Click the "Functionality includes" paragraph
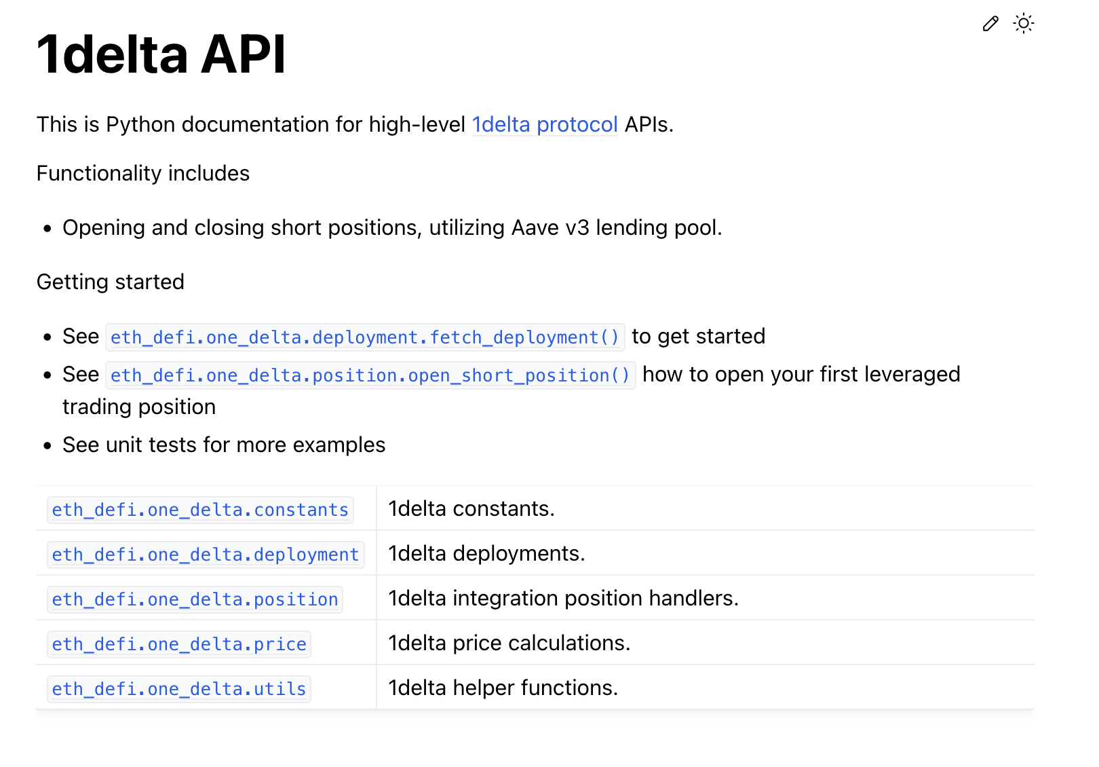Screen dimensions: 1099x767 [143, 174]
